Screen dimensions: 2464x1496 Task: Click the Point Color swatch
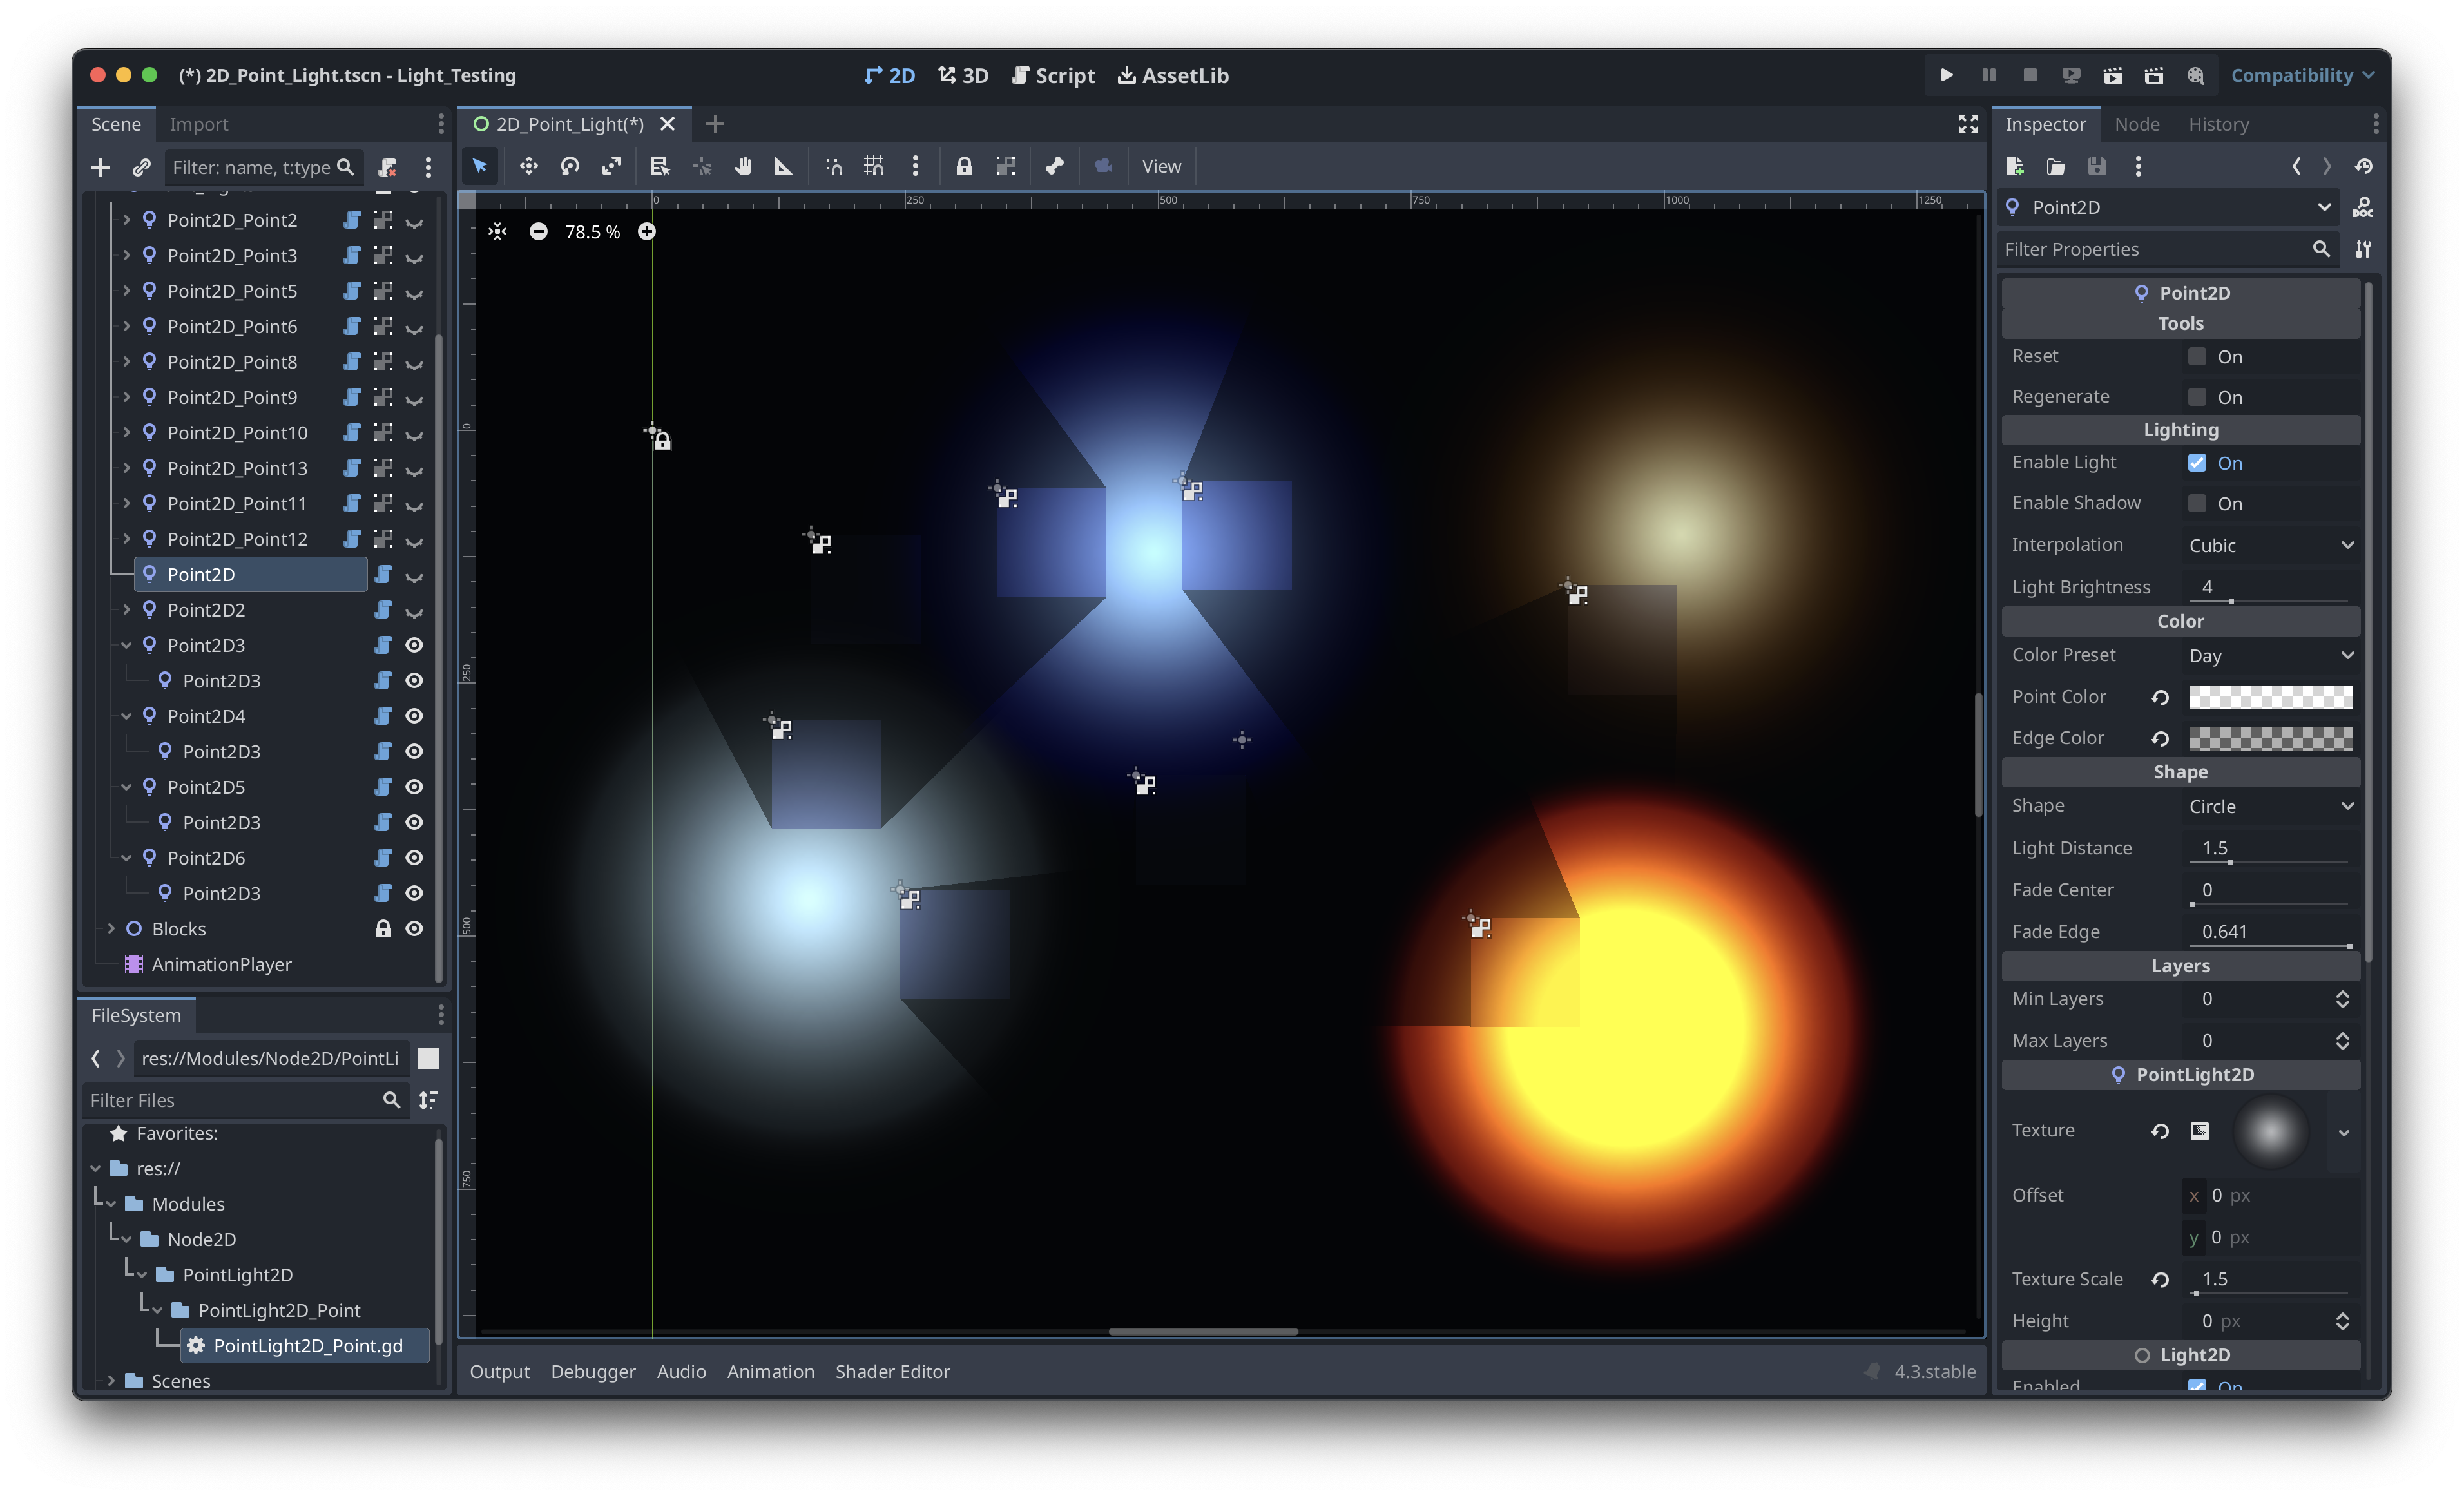point(2270,697)
